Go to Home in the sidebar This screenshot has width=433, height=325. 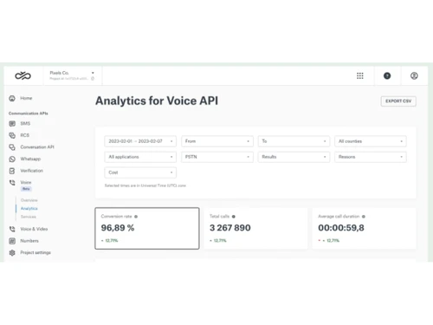click(x=26, y=98)
